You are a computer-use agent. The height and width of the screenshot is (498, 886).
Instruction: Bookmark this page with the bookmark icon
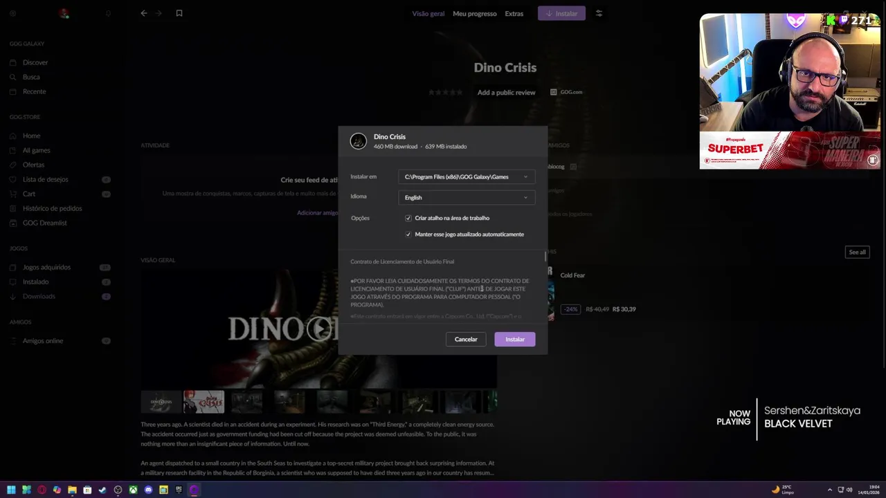pos(179,13)
